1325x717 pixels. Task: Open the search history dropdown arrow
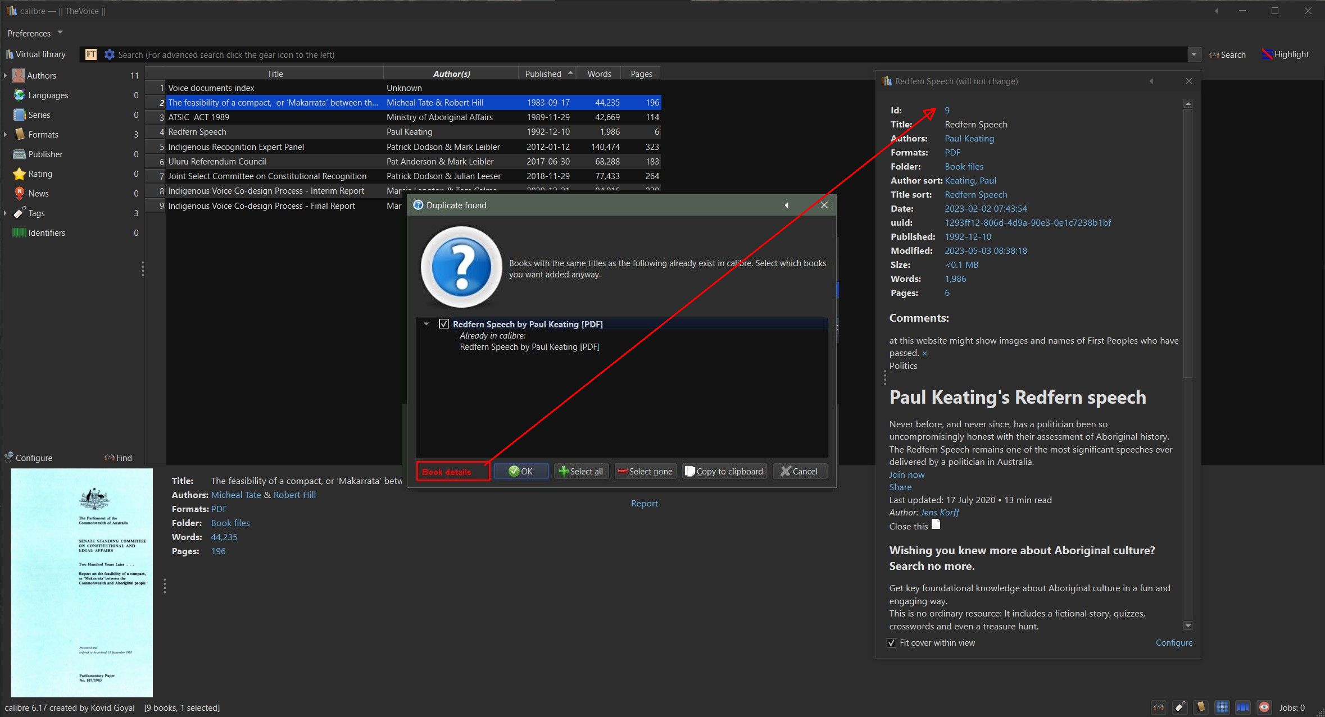click(1194, 54)
